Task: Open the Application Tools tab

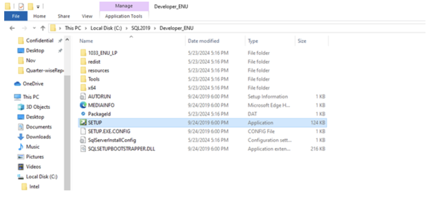Action: point(124,16)
